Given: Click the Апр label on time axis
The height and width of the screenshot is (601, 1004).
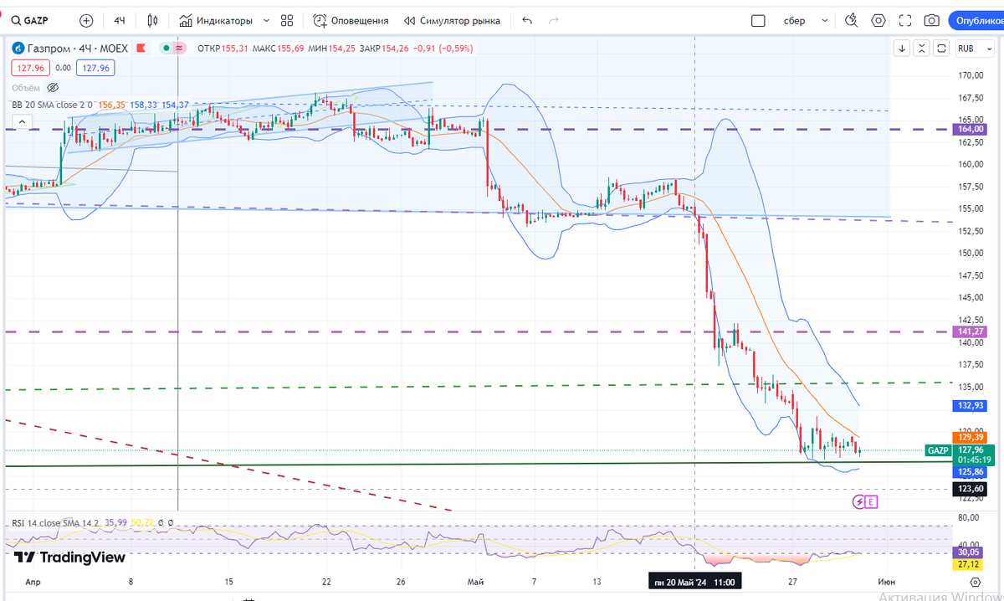Looking at the screenshot, I should (33, 581).
